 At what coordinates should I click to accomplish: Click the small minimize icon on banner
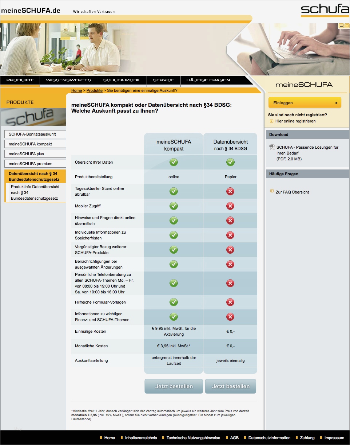click(x=341, y=26)
